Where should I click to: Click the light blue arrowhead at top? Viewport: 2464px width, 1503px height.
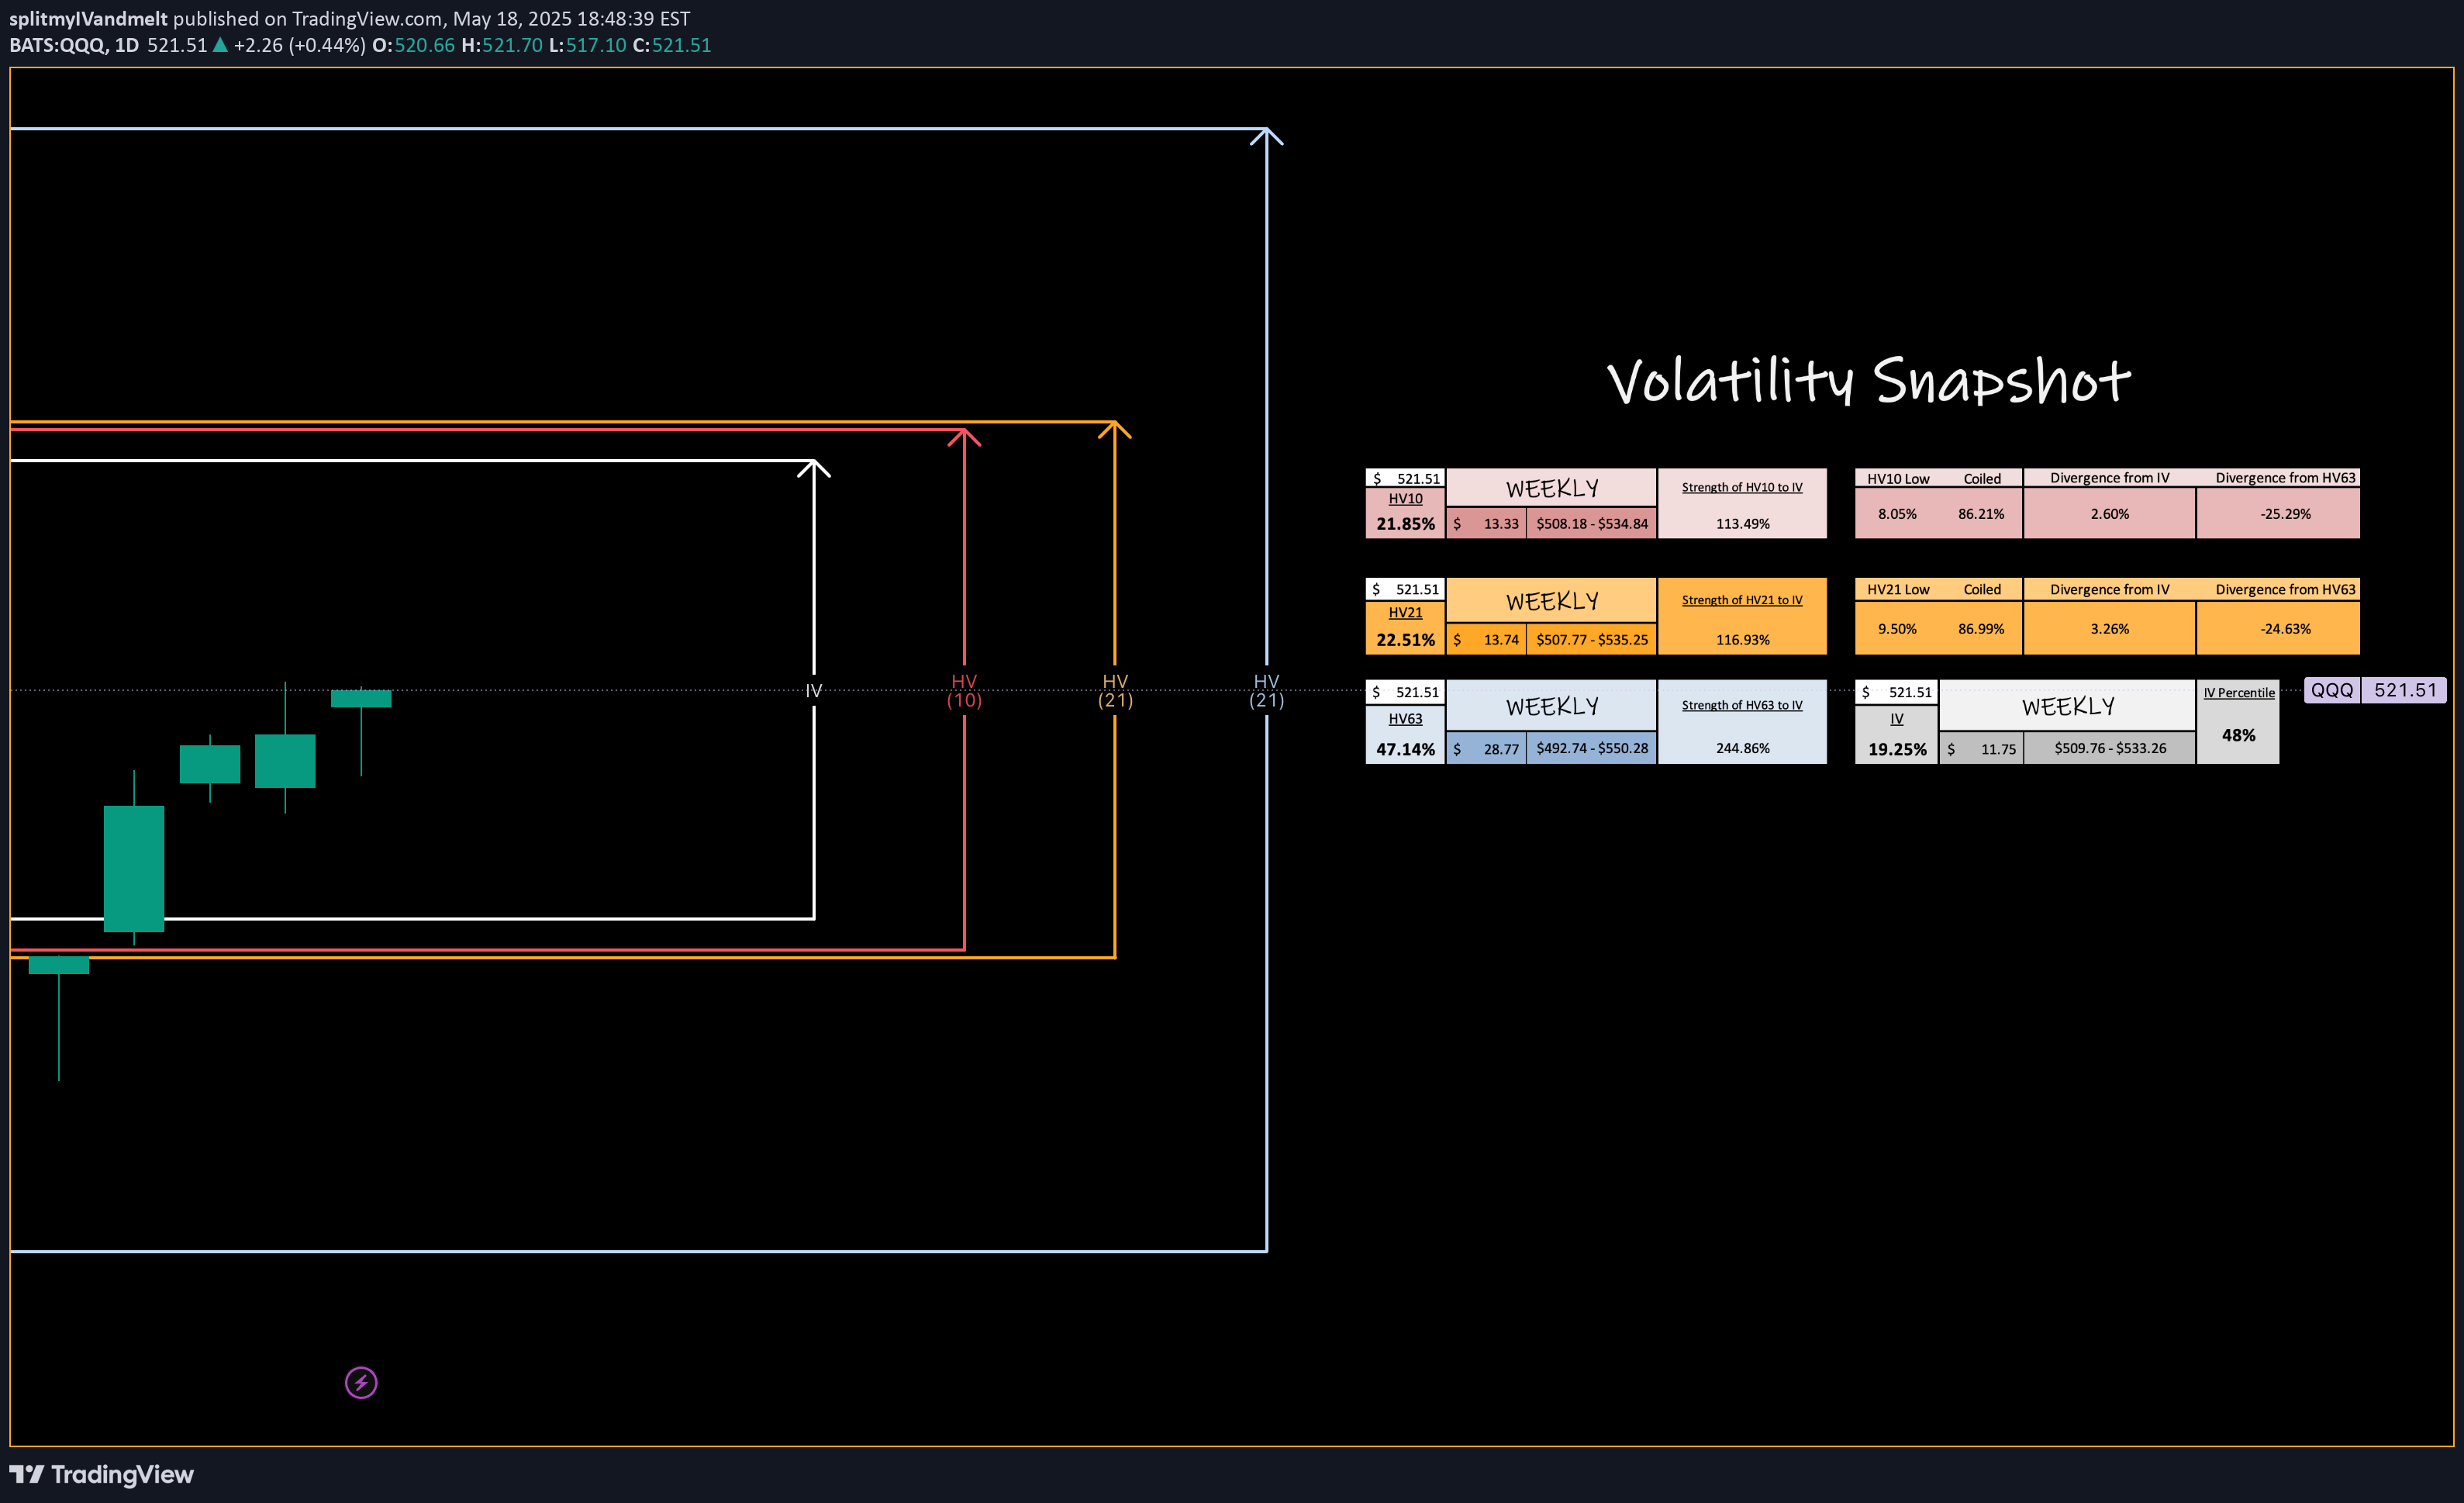pyautogui.click(x=1266, y=135)
